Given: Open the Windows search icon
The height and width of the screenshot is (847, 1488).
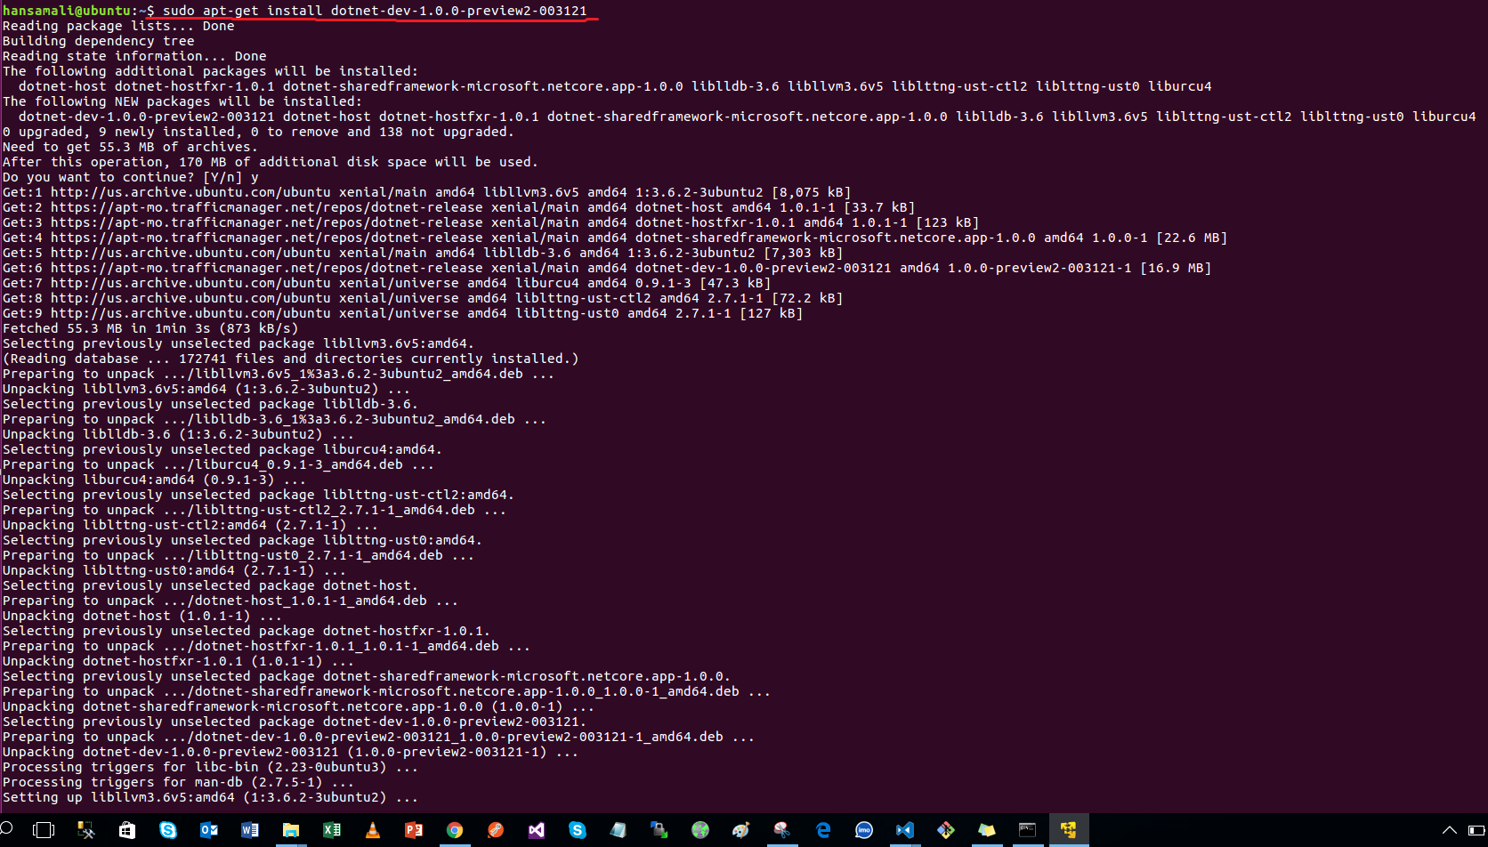Looking at the screenshot, I should pyautogui.click(x=6, y=828).
